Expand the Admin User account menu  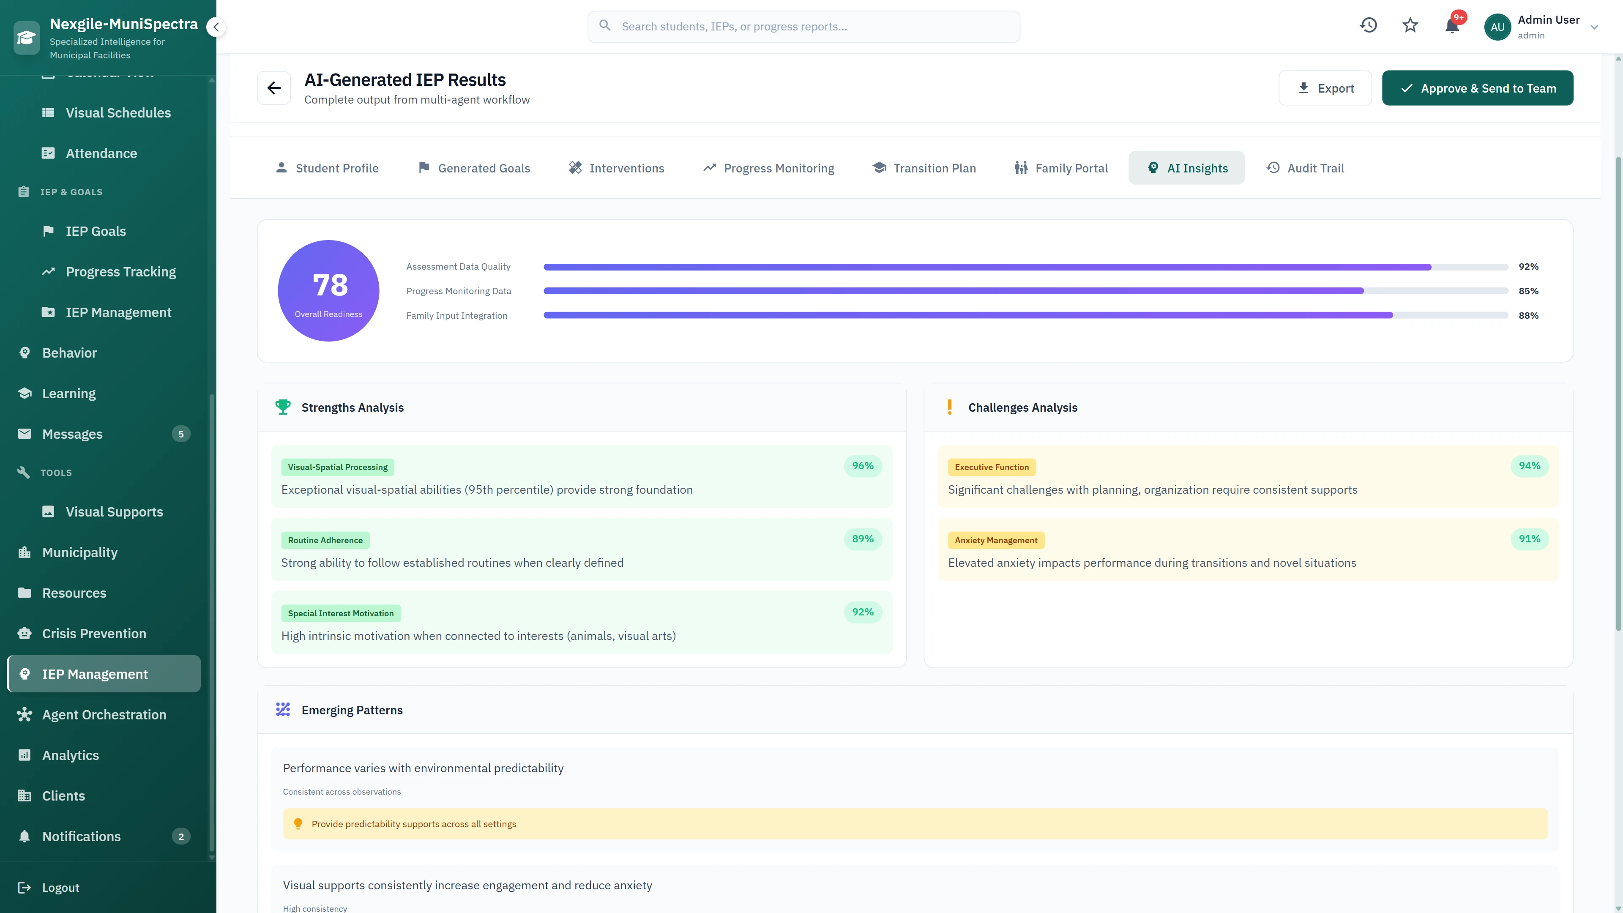tap(1594, 27)
